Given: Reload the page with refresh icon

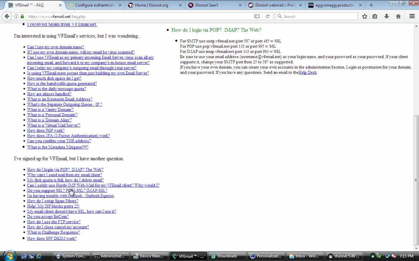Looking at the screenshot, I should [267, 16].
